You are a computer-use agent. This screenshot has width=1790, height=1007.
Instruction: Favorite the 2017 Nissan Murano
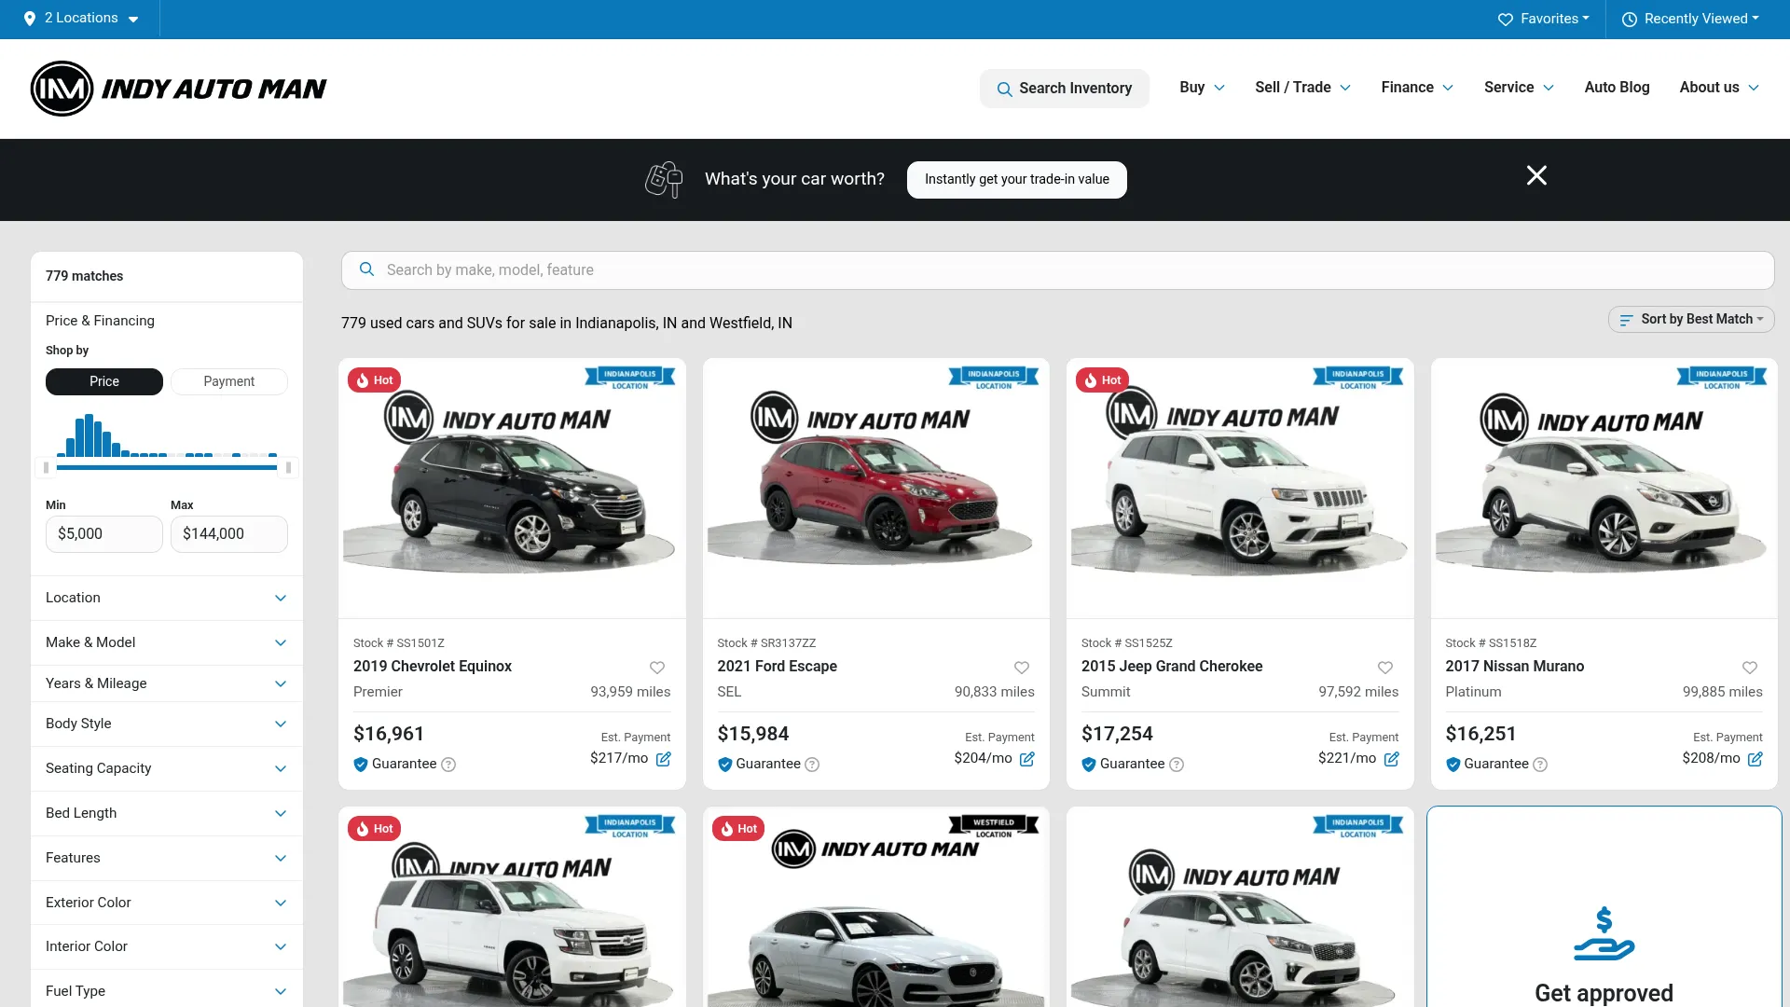[1750, 668]
